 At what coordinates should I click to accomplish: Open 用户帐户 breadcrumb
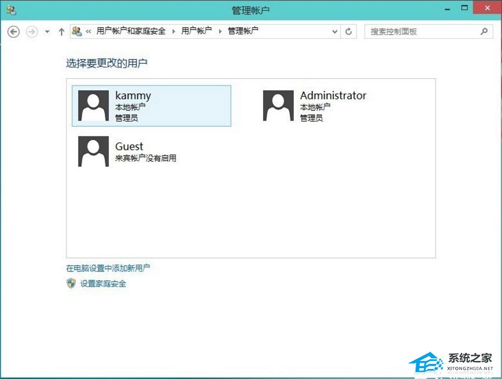pos(197,31)
